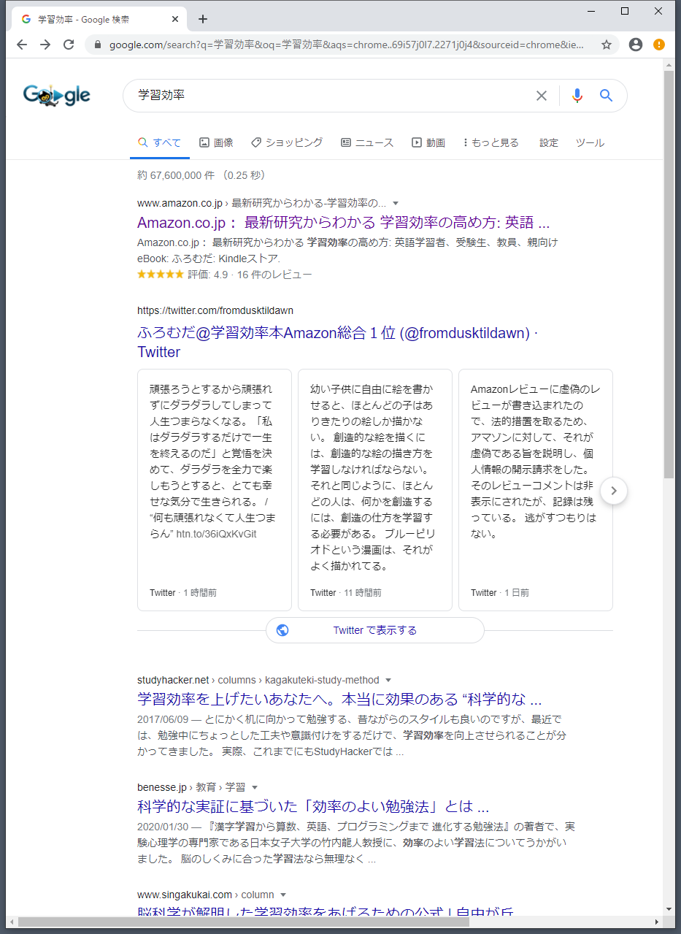Maximize the Chrome window

pyautogui.click(x=625, y=11)
